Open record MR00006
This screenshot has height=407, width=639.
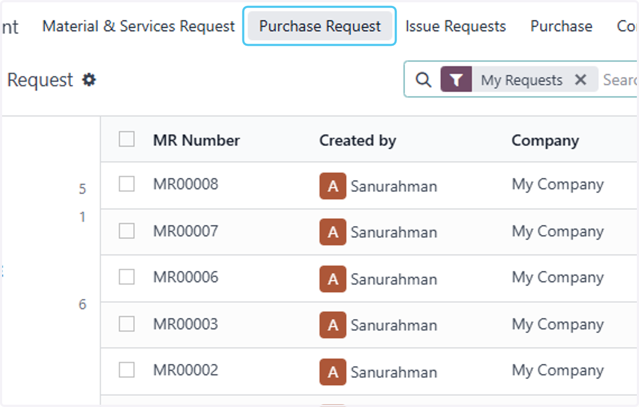pyautogui.click(x=186, y=277)
